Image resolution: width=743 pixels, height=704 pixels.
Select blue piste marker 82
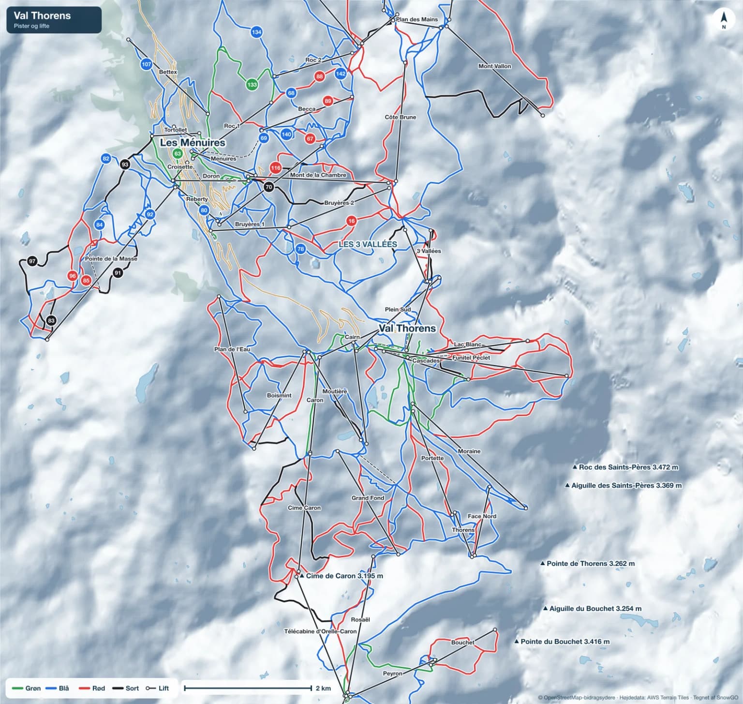(106, 159)
